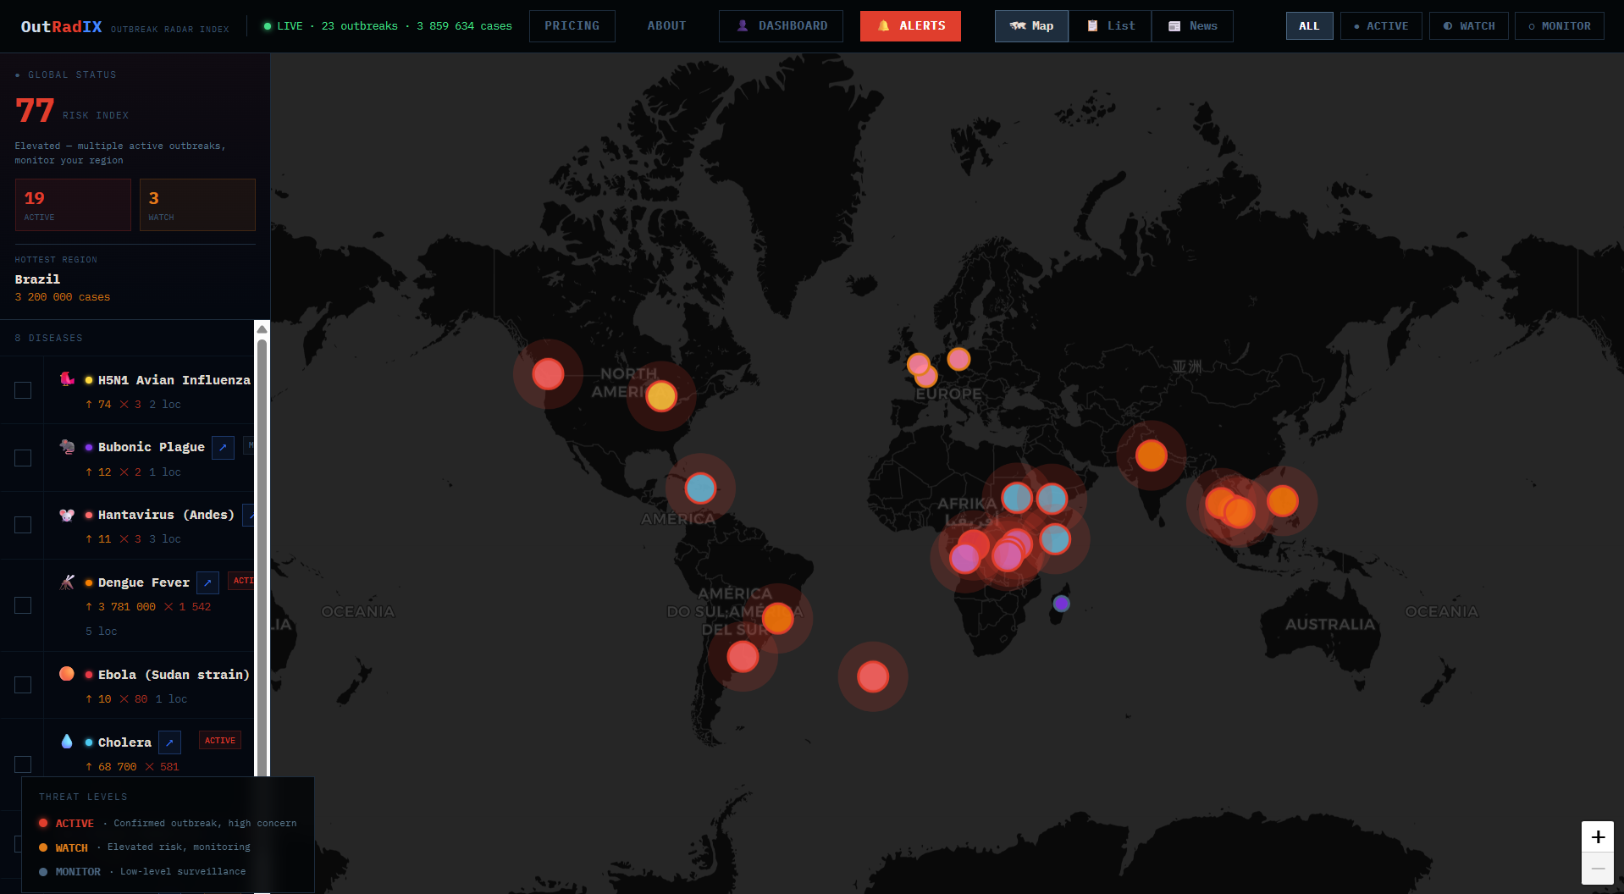Click the sidebar scroll-up arrow
The width and height of the screenshot is (1624, 894).
pyautogui.click(x=262, y=328)
